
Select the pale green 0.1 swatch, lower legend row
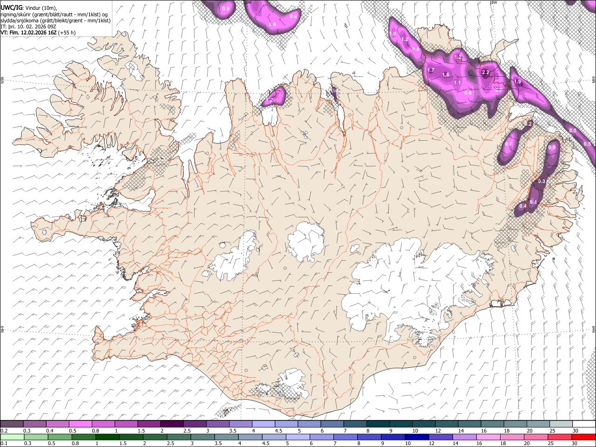[12, 437]
